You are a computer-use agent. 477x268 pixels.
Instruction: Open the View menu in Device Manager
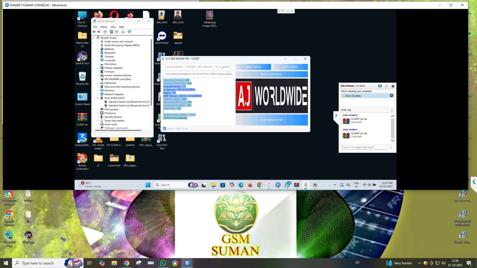pyautogui.click(x=113, y=27)
